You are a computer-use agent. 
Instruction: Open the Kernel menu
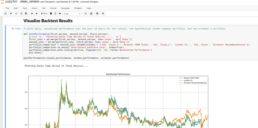point(53,8)
